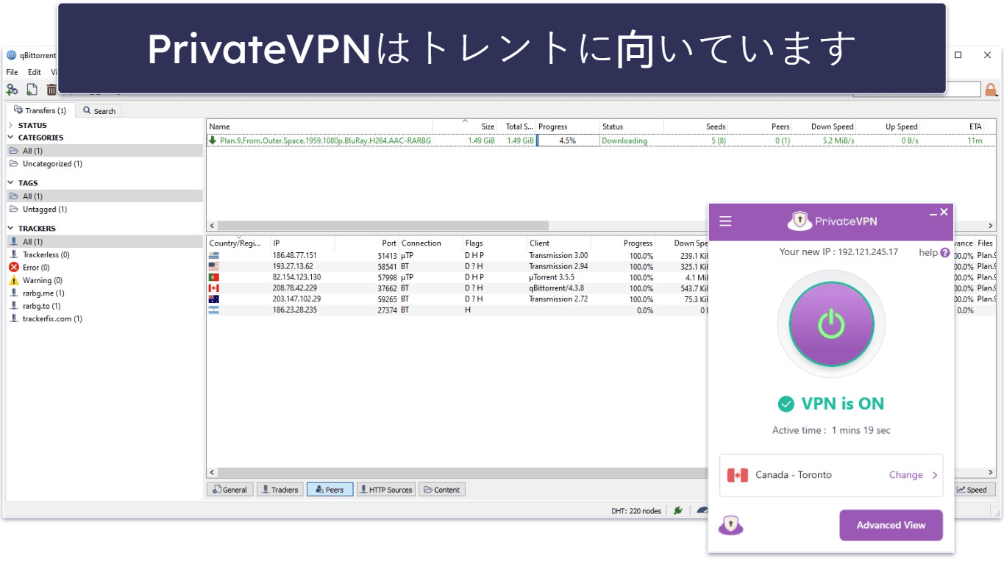
Task: Click peer IP 186.48.77.151
Action: tap(294, 255)
